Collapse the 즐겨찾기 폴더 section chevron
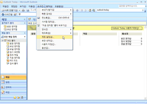 pos(25,23)
